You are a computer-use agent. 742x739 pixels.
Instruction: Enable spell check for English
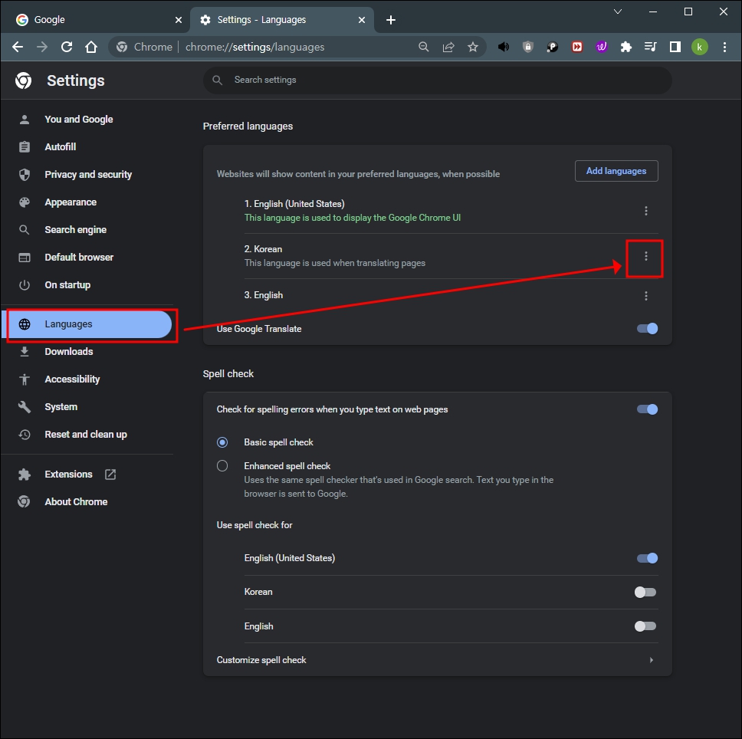[x=645, y=626]
